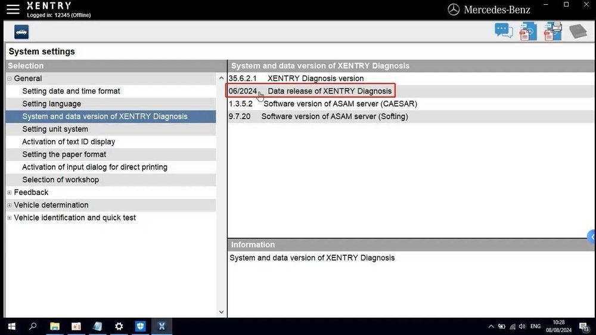Open File Explorer from the taskbar
The image size is (596, 335).
click(x=55, y=326)
